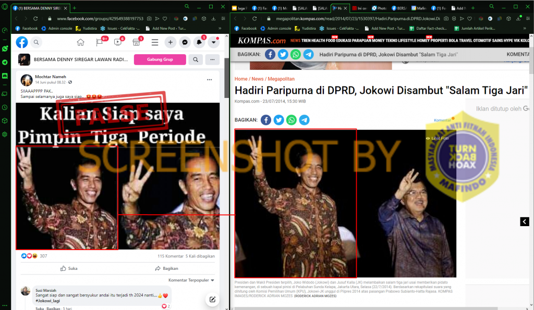Click Lihat Foto on article image

point(438,138)
